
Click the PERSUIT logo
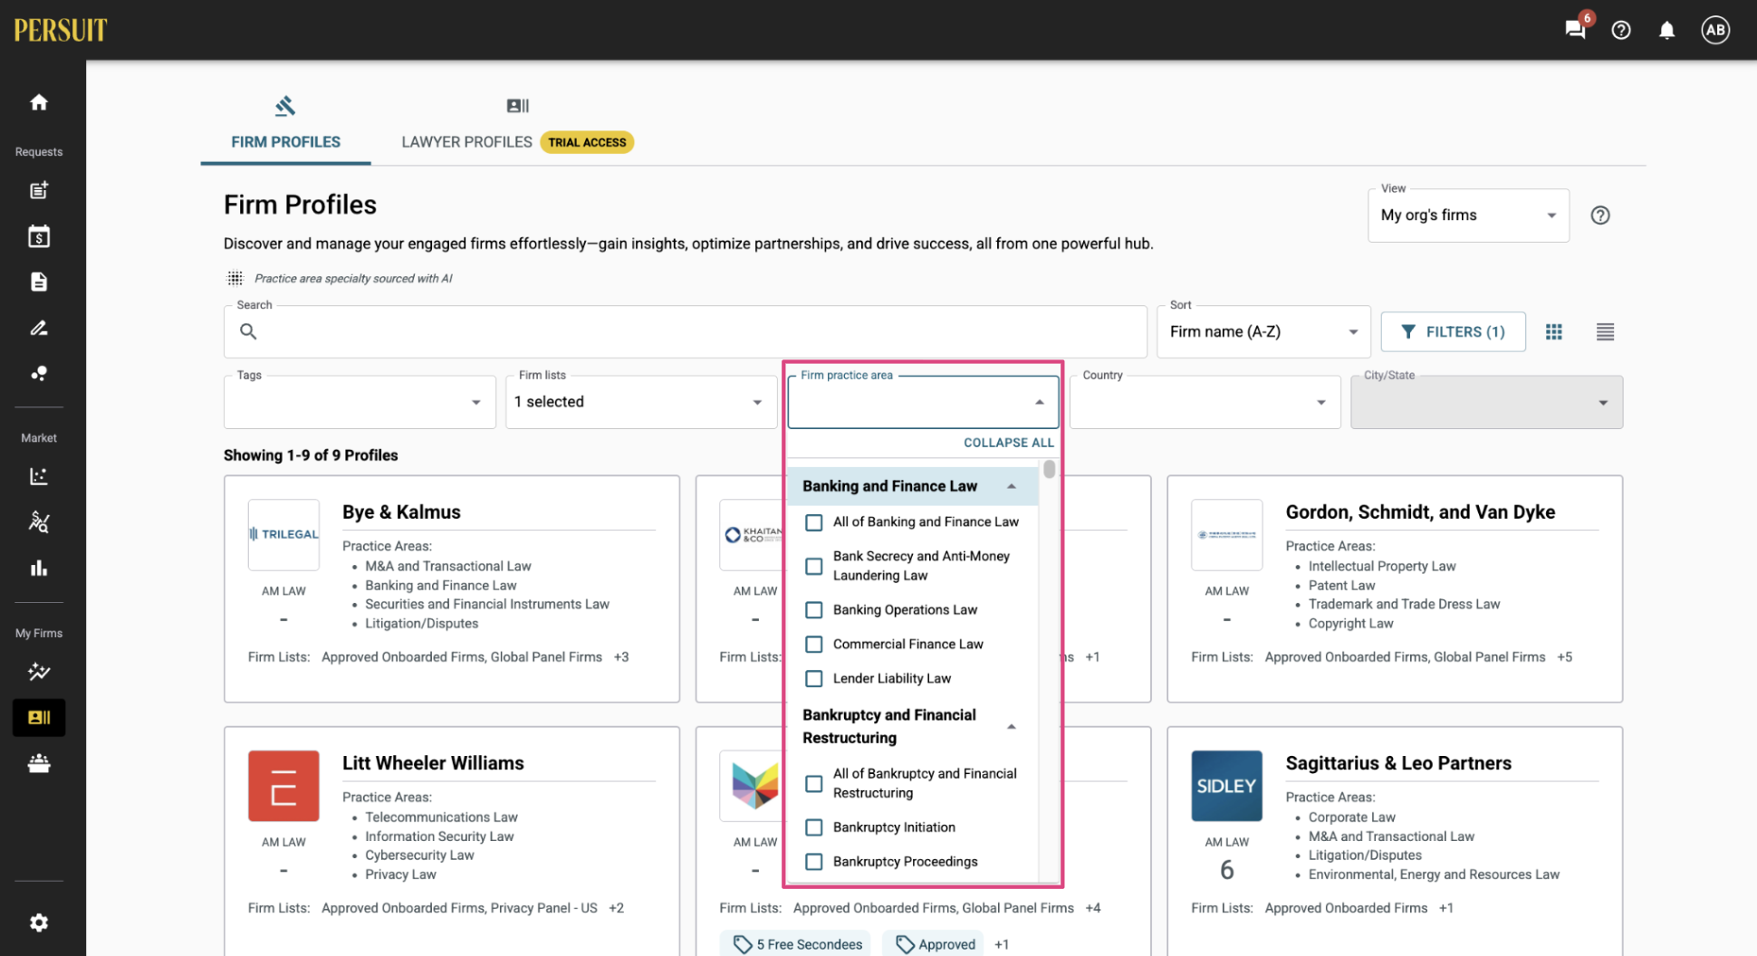tap(61, 30)
